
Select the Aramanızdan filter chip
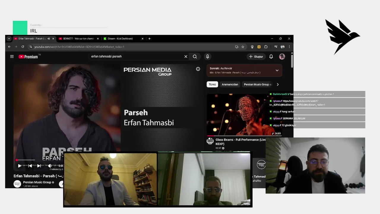point(230,84)
